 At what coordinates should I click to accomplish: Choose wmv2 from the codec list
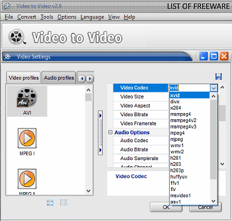[189, 152]
